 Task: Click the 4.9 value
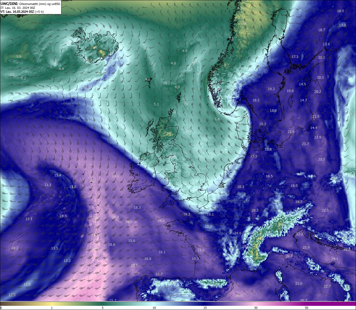coord(185,51)
